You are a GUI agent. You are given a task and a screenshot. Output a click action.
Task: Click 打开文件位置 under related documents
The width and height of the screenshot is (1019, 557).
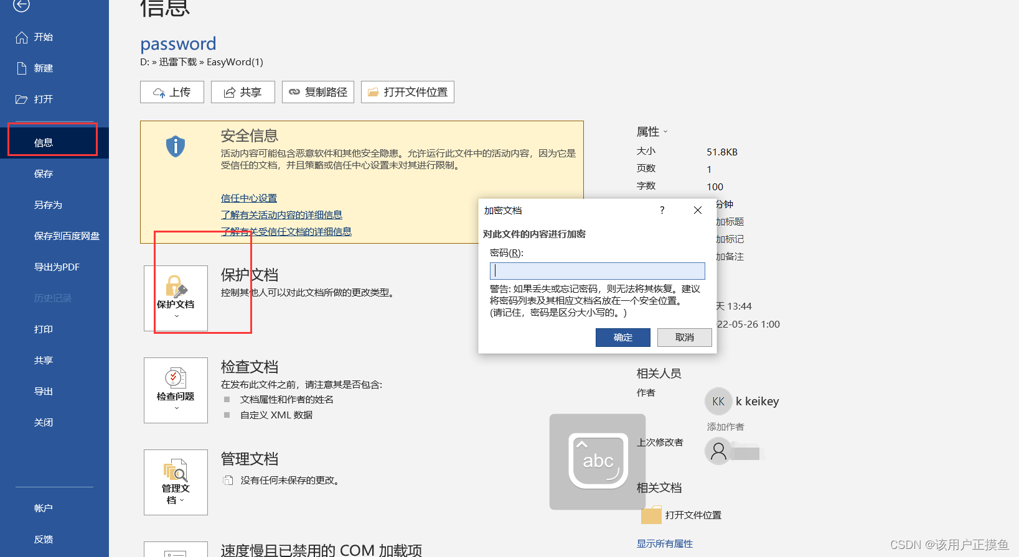(693, 515)
